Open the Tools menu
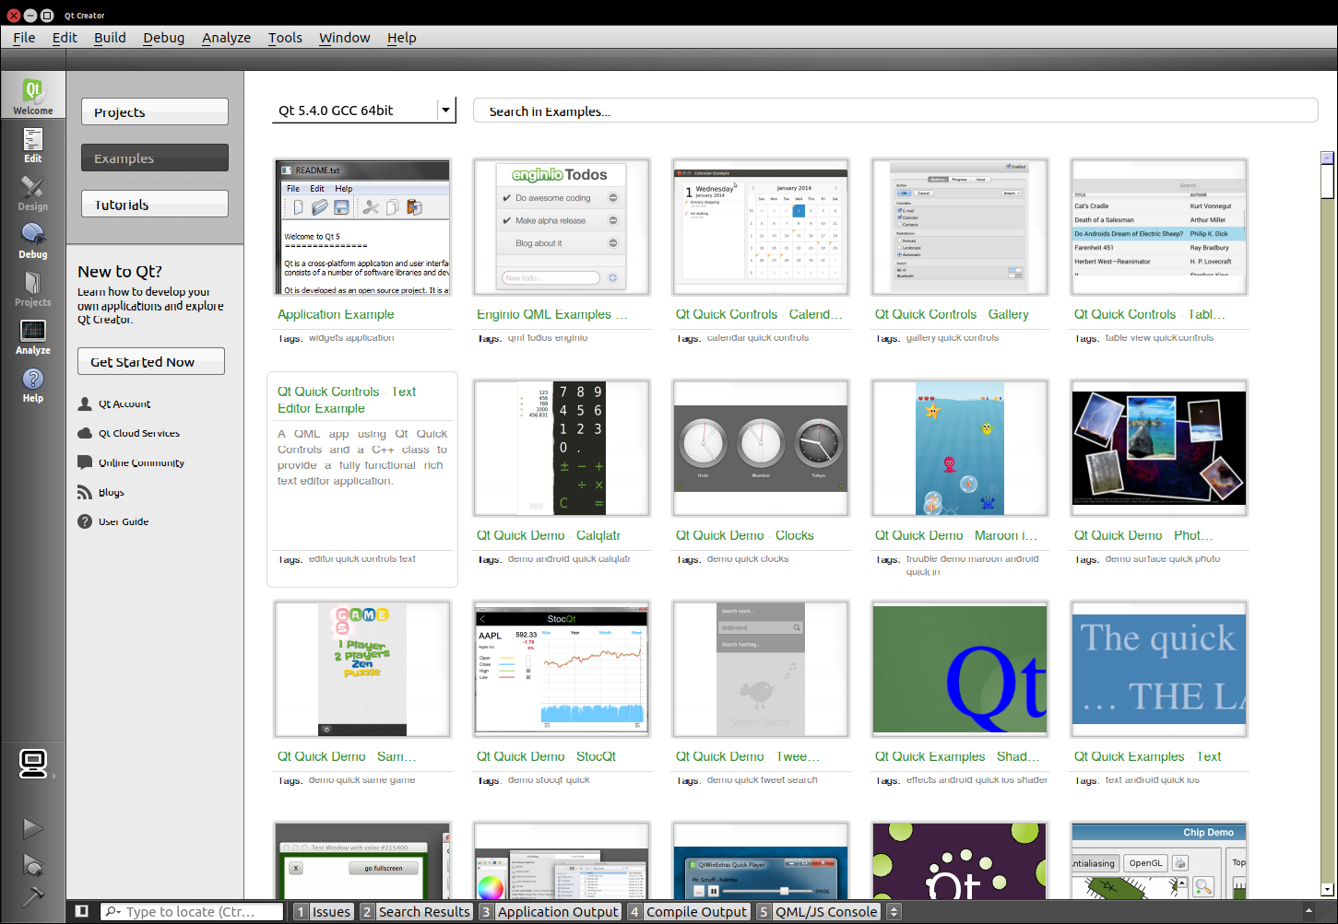 (x=285, y=38)
